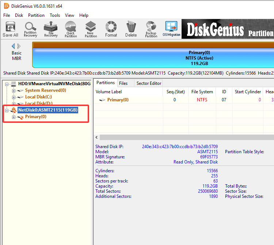Collapse the NetDisk0 ASMT2115 tree node
Screen dimensions: 274x245
point(7,110)
